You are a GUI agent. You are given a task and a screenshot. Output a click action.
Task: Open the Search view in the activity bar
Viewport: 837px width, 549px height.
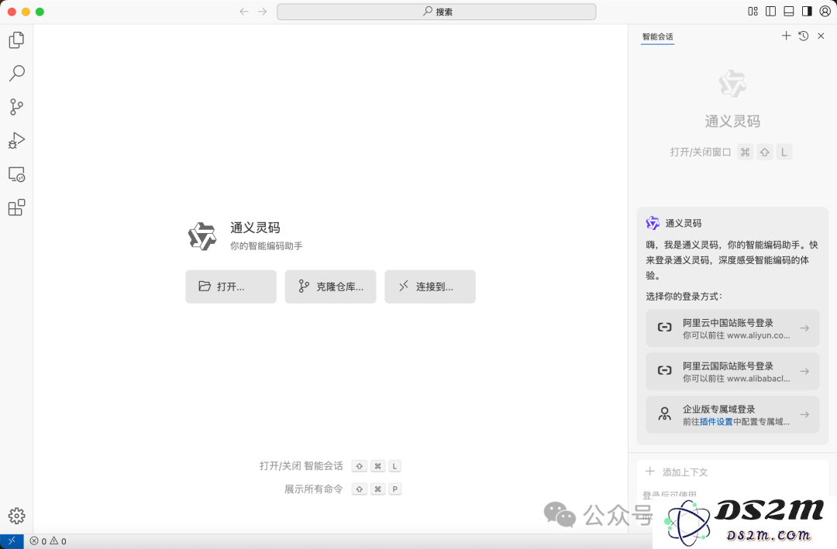tap(16, 73)
